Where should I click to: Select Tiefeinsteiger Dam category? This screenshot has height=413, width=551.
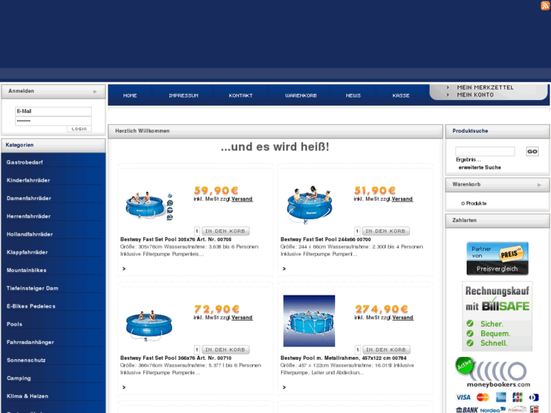(33, 288)
